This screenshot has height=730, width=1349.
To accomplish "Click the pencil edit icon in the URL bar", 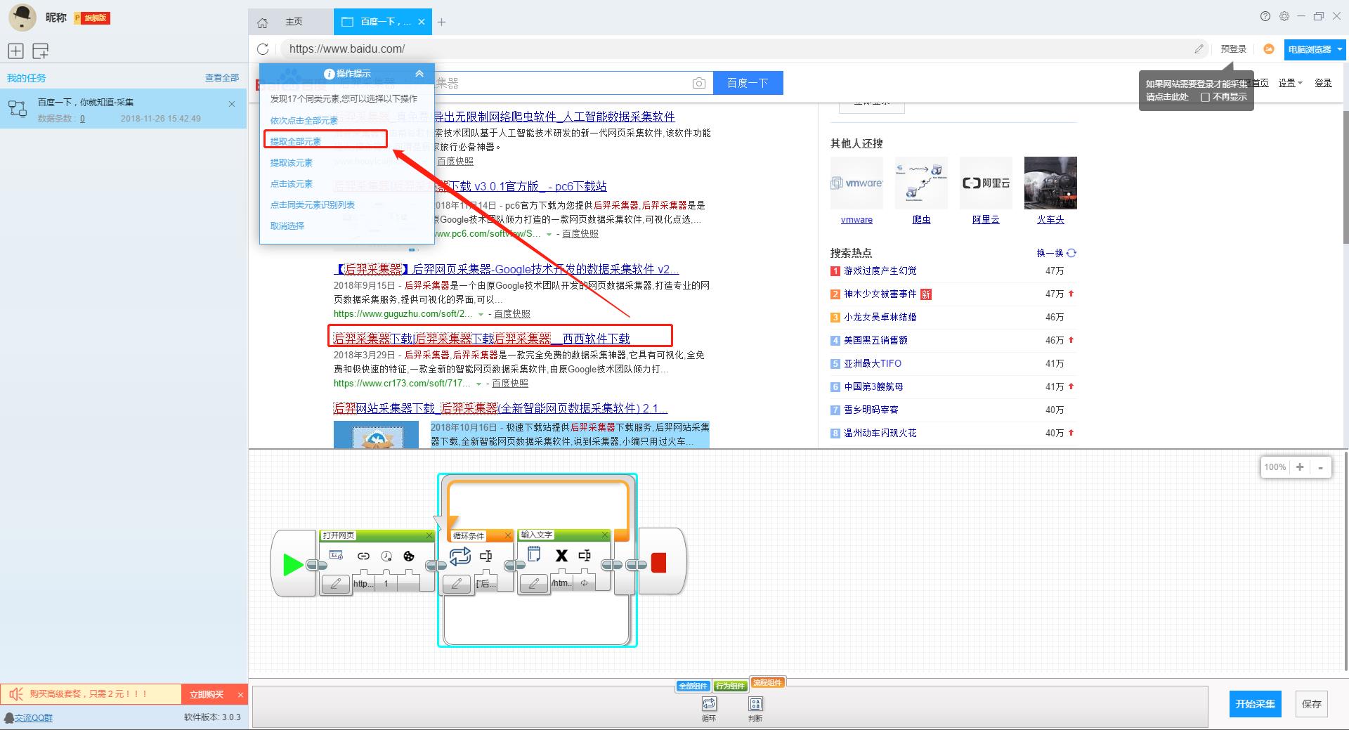I will coord(1199,49).
